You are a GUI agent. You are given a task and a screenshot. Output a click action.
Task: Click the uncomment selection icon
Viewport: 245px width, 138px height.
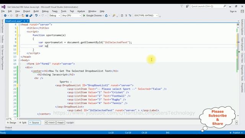pyautogui.click(x=130, y=15)
